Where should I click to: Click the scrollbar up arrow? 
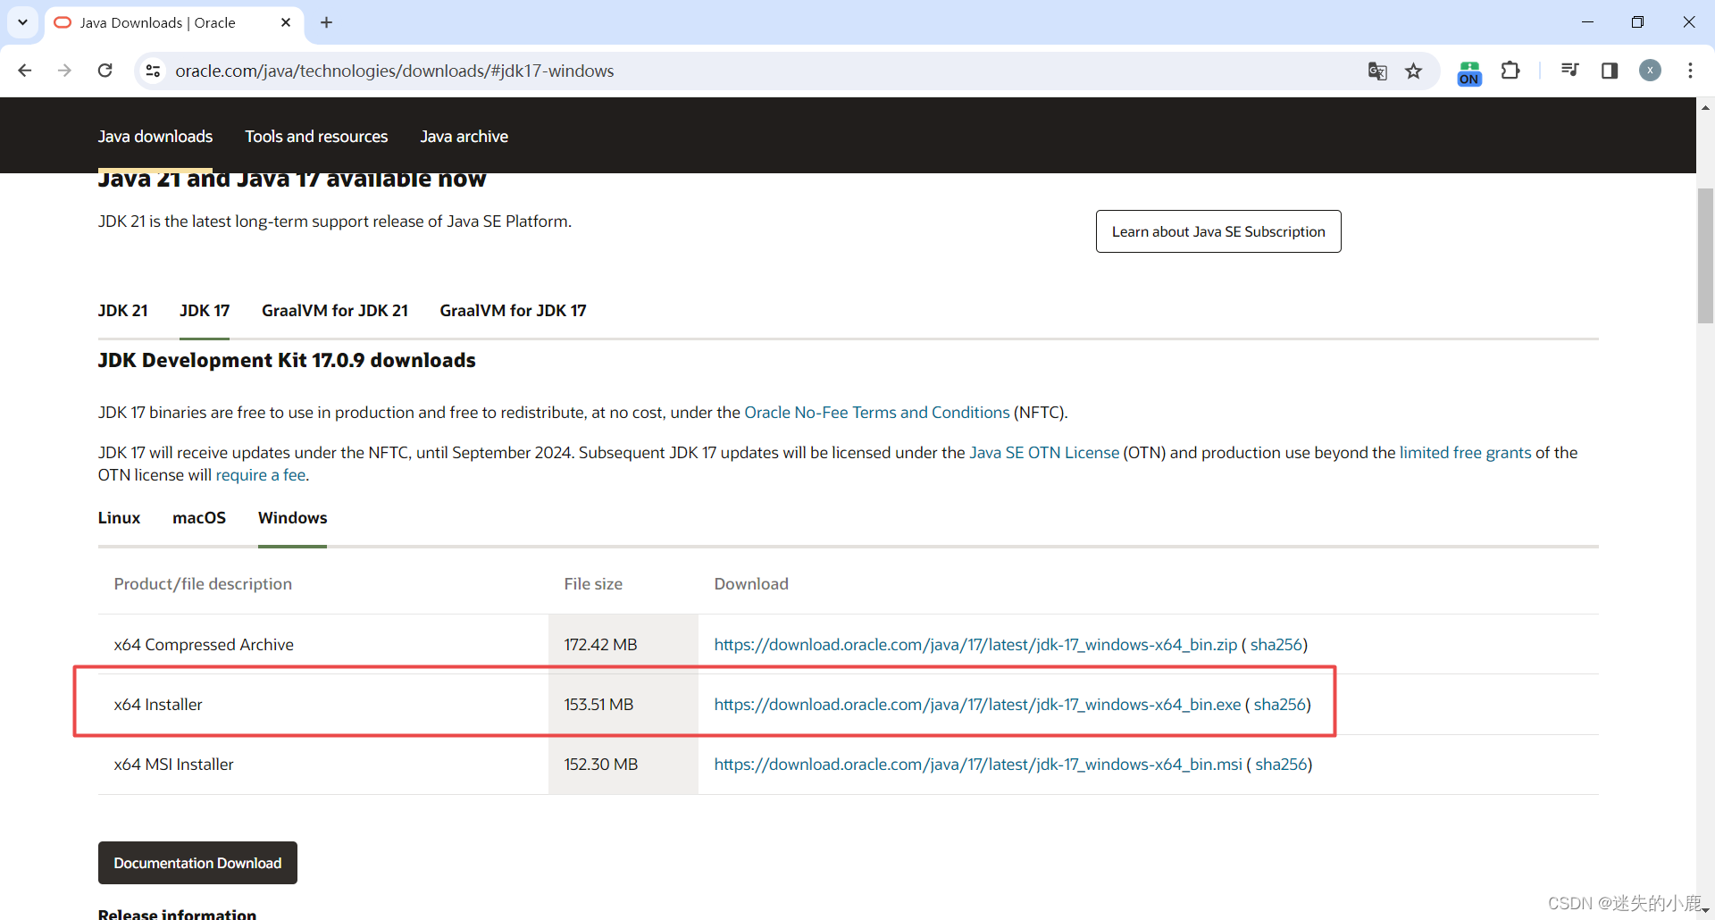point(1705,107)
